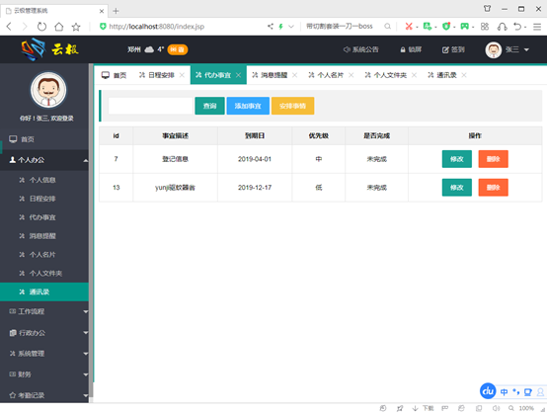The width and height of the screenshot is (547, 414).
Task: Click the red scissors X toolbar icon
Action: point(409,26)
